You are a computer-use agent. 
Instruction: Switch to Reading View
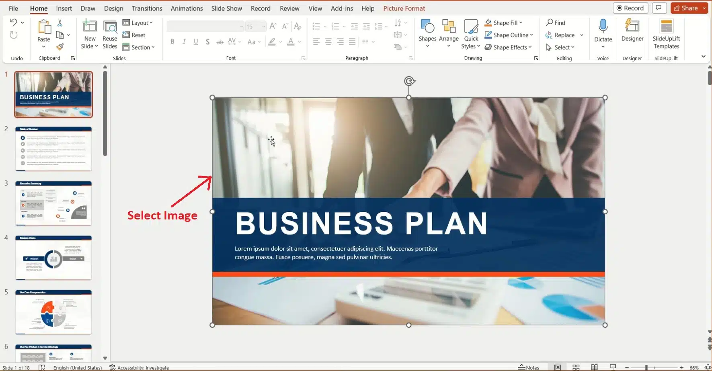[x=594, y=367]
